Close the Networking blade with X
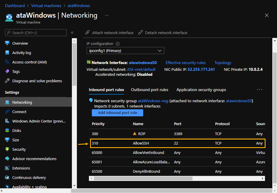Viewport: 277px width, 193px height. 266,15
